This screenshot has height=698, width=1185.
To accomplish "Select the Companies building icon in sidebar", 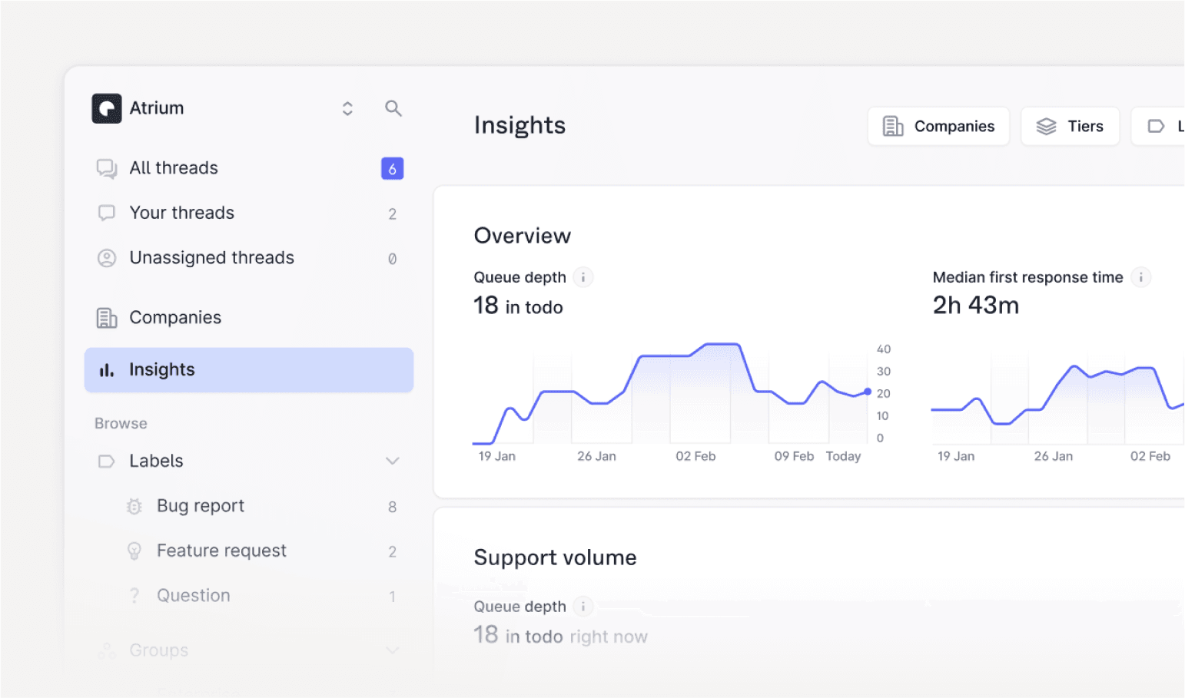I will [107, 316].
